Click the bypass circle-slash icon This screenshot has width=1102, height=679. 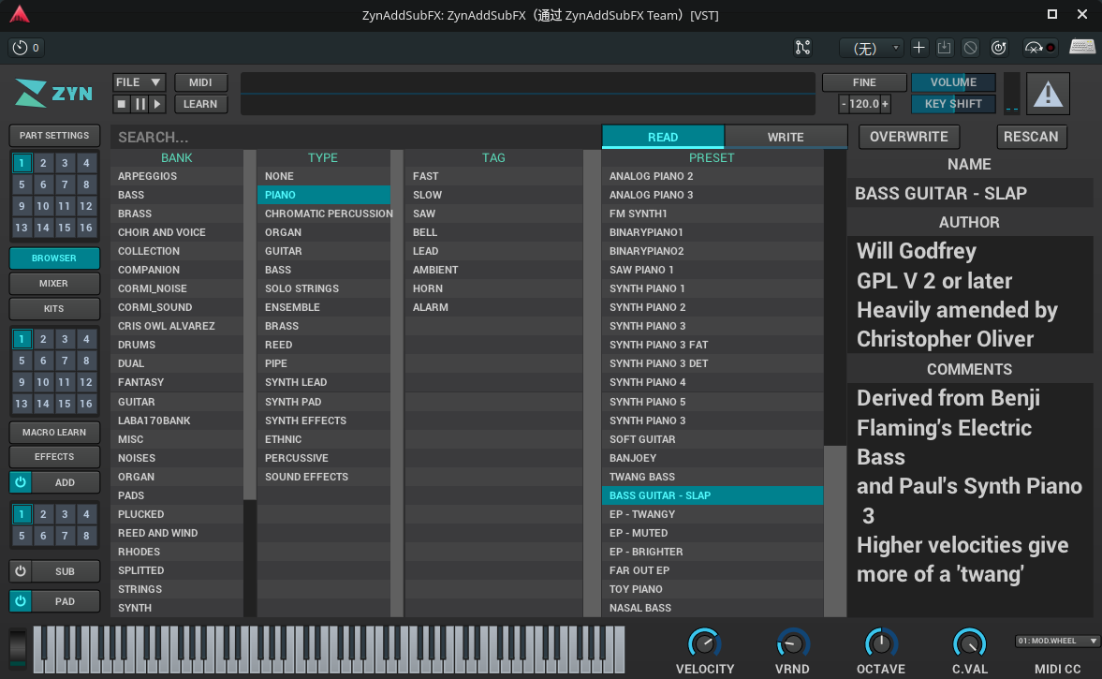pos(970,47)
